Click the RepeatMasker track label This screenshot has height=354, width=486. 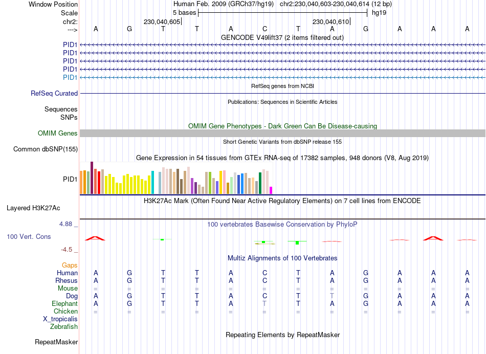click(x=56, y=342)
